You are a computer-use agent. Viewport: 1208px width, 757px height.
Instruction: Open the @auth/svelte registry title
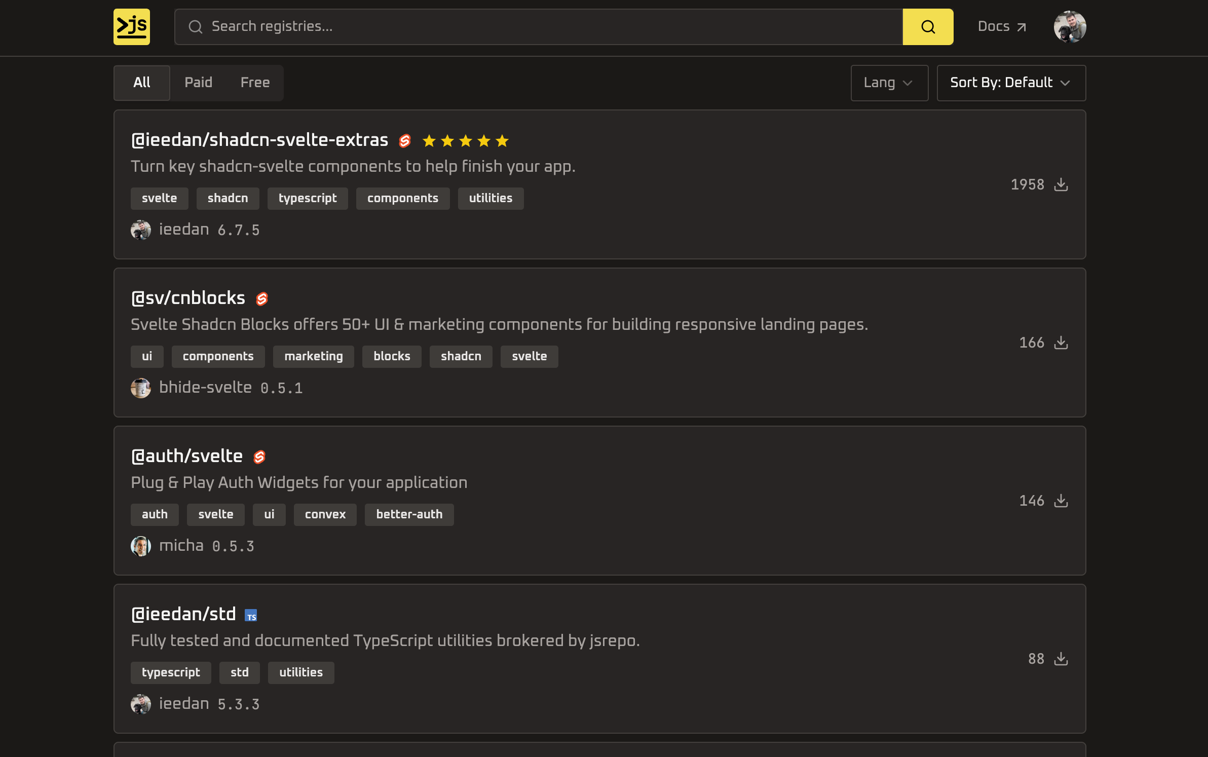(x=186, y=457)
